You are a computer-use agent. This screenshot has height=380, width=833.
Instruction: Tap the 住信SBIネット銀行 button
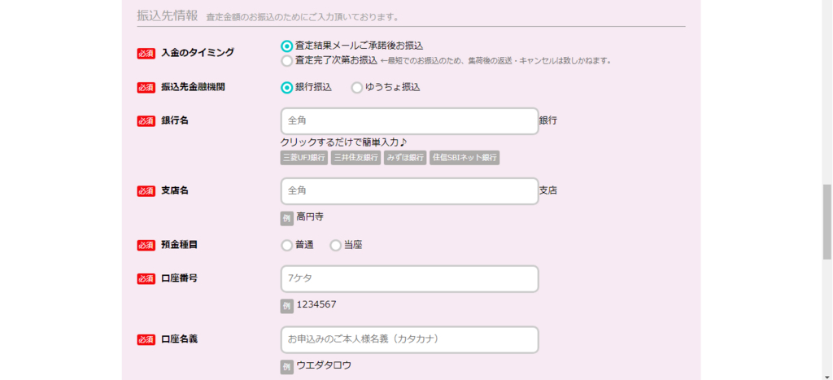464,157
